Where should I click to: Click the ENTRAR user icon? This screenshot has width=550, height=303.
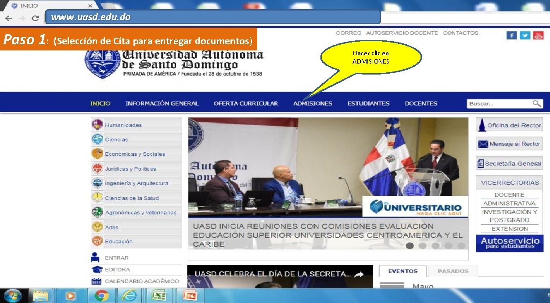click(x=96, y=257)
